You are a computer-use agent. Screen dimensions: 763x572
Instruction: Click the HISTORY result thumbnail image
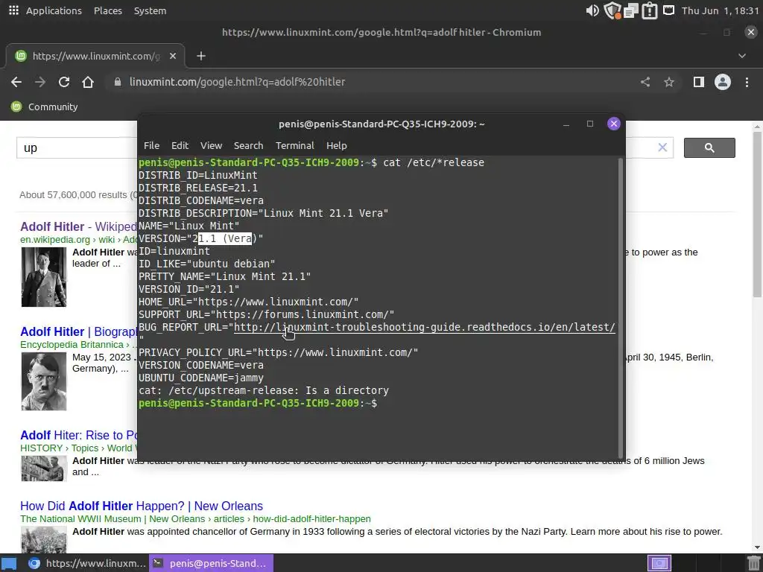coord(44,468)
